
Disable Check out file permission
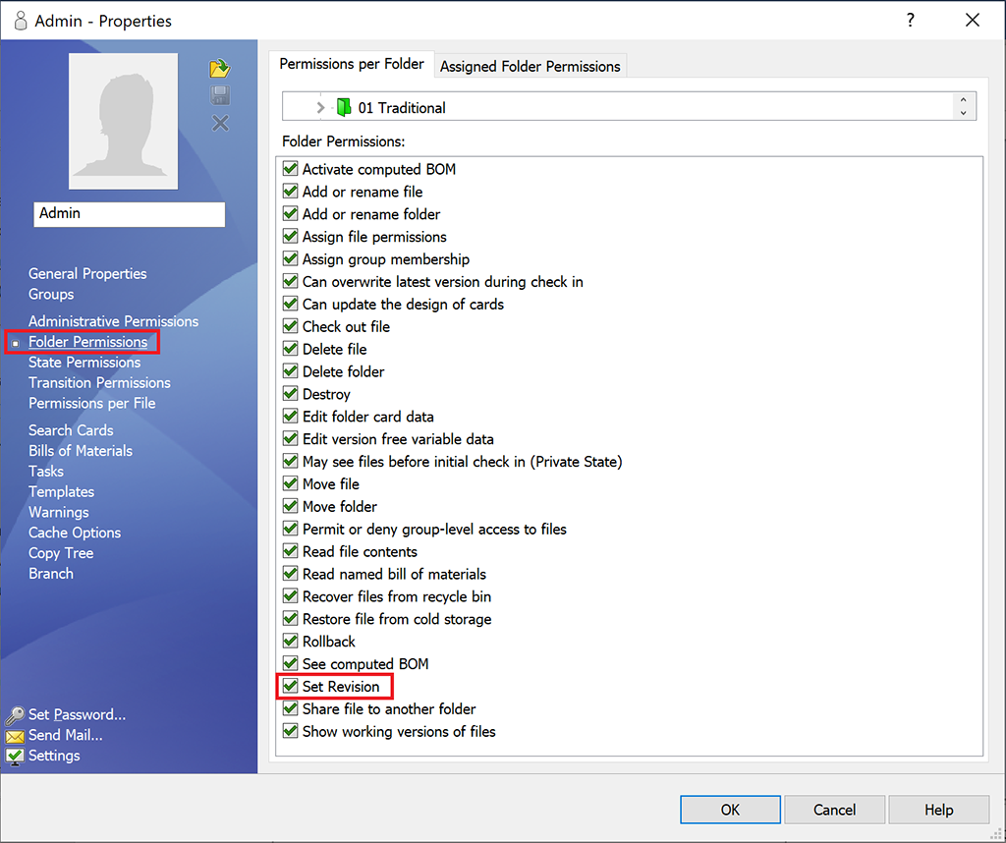[290, 326]
